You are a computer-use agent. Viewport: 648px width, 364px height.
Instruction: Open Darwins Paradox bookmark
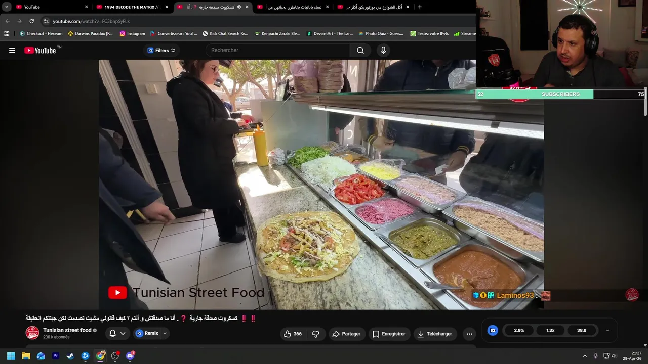[90, 34]
